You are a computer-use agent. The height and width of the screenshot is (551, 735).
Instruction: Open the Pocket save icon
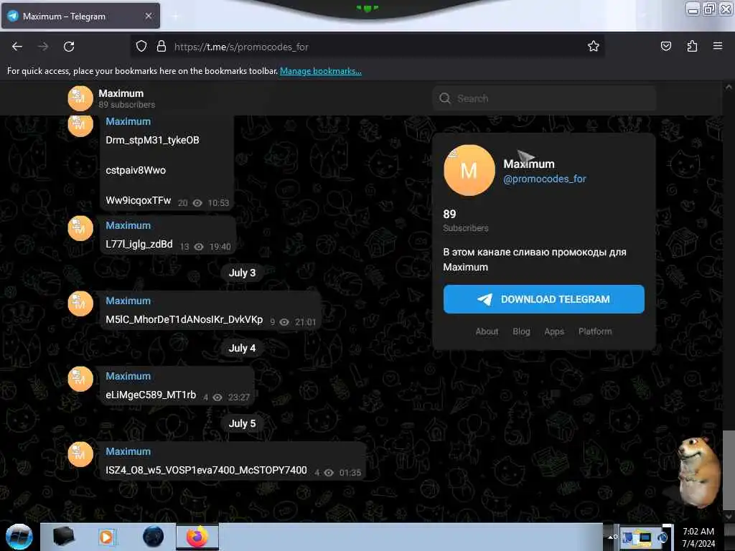(665, 46)
